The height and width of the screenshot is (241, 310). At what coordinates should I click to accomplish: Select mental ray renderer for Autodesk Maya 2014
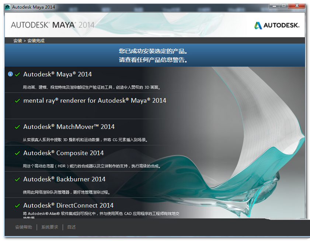pos(95,101)
